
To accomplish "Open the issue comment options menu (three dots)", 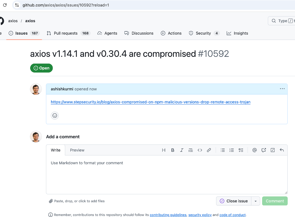I will point(282,89).
